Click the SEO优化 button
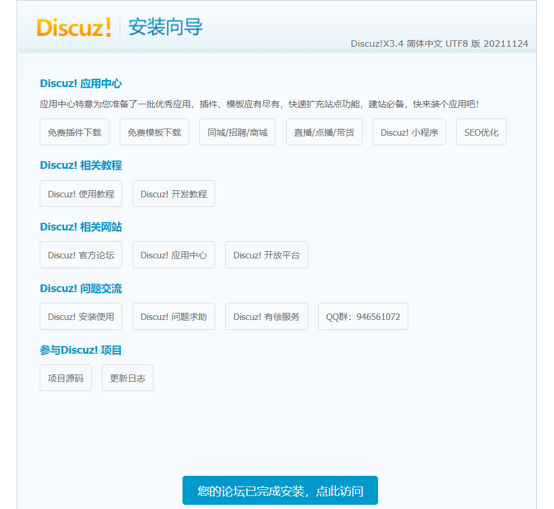The image size is (554, 509). (x=481, y=132)
